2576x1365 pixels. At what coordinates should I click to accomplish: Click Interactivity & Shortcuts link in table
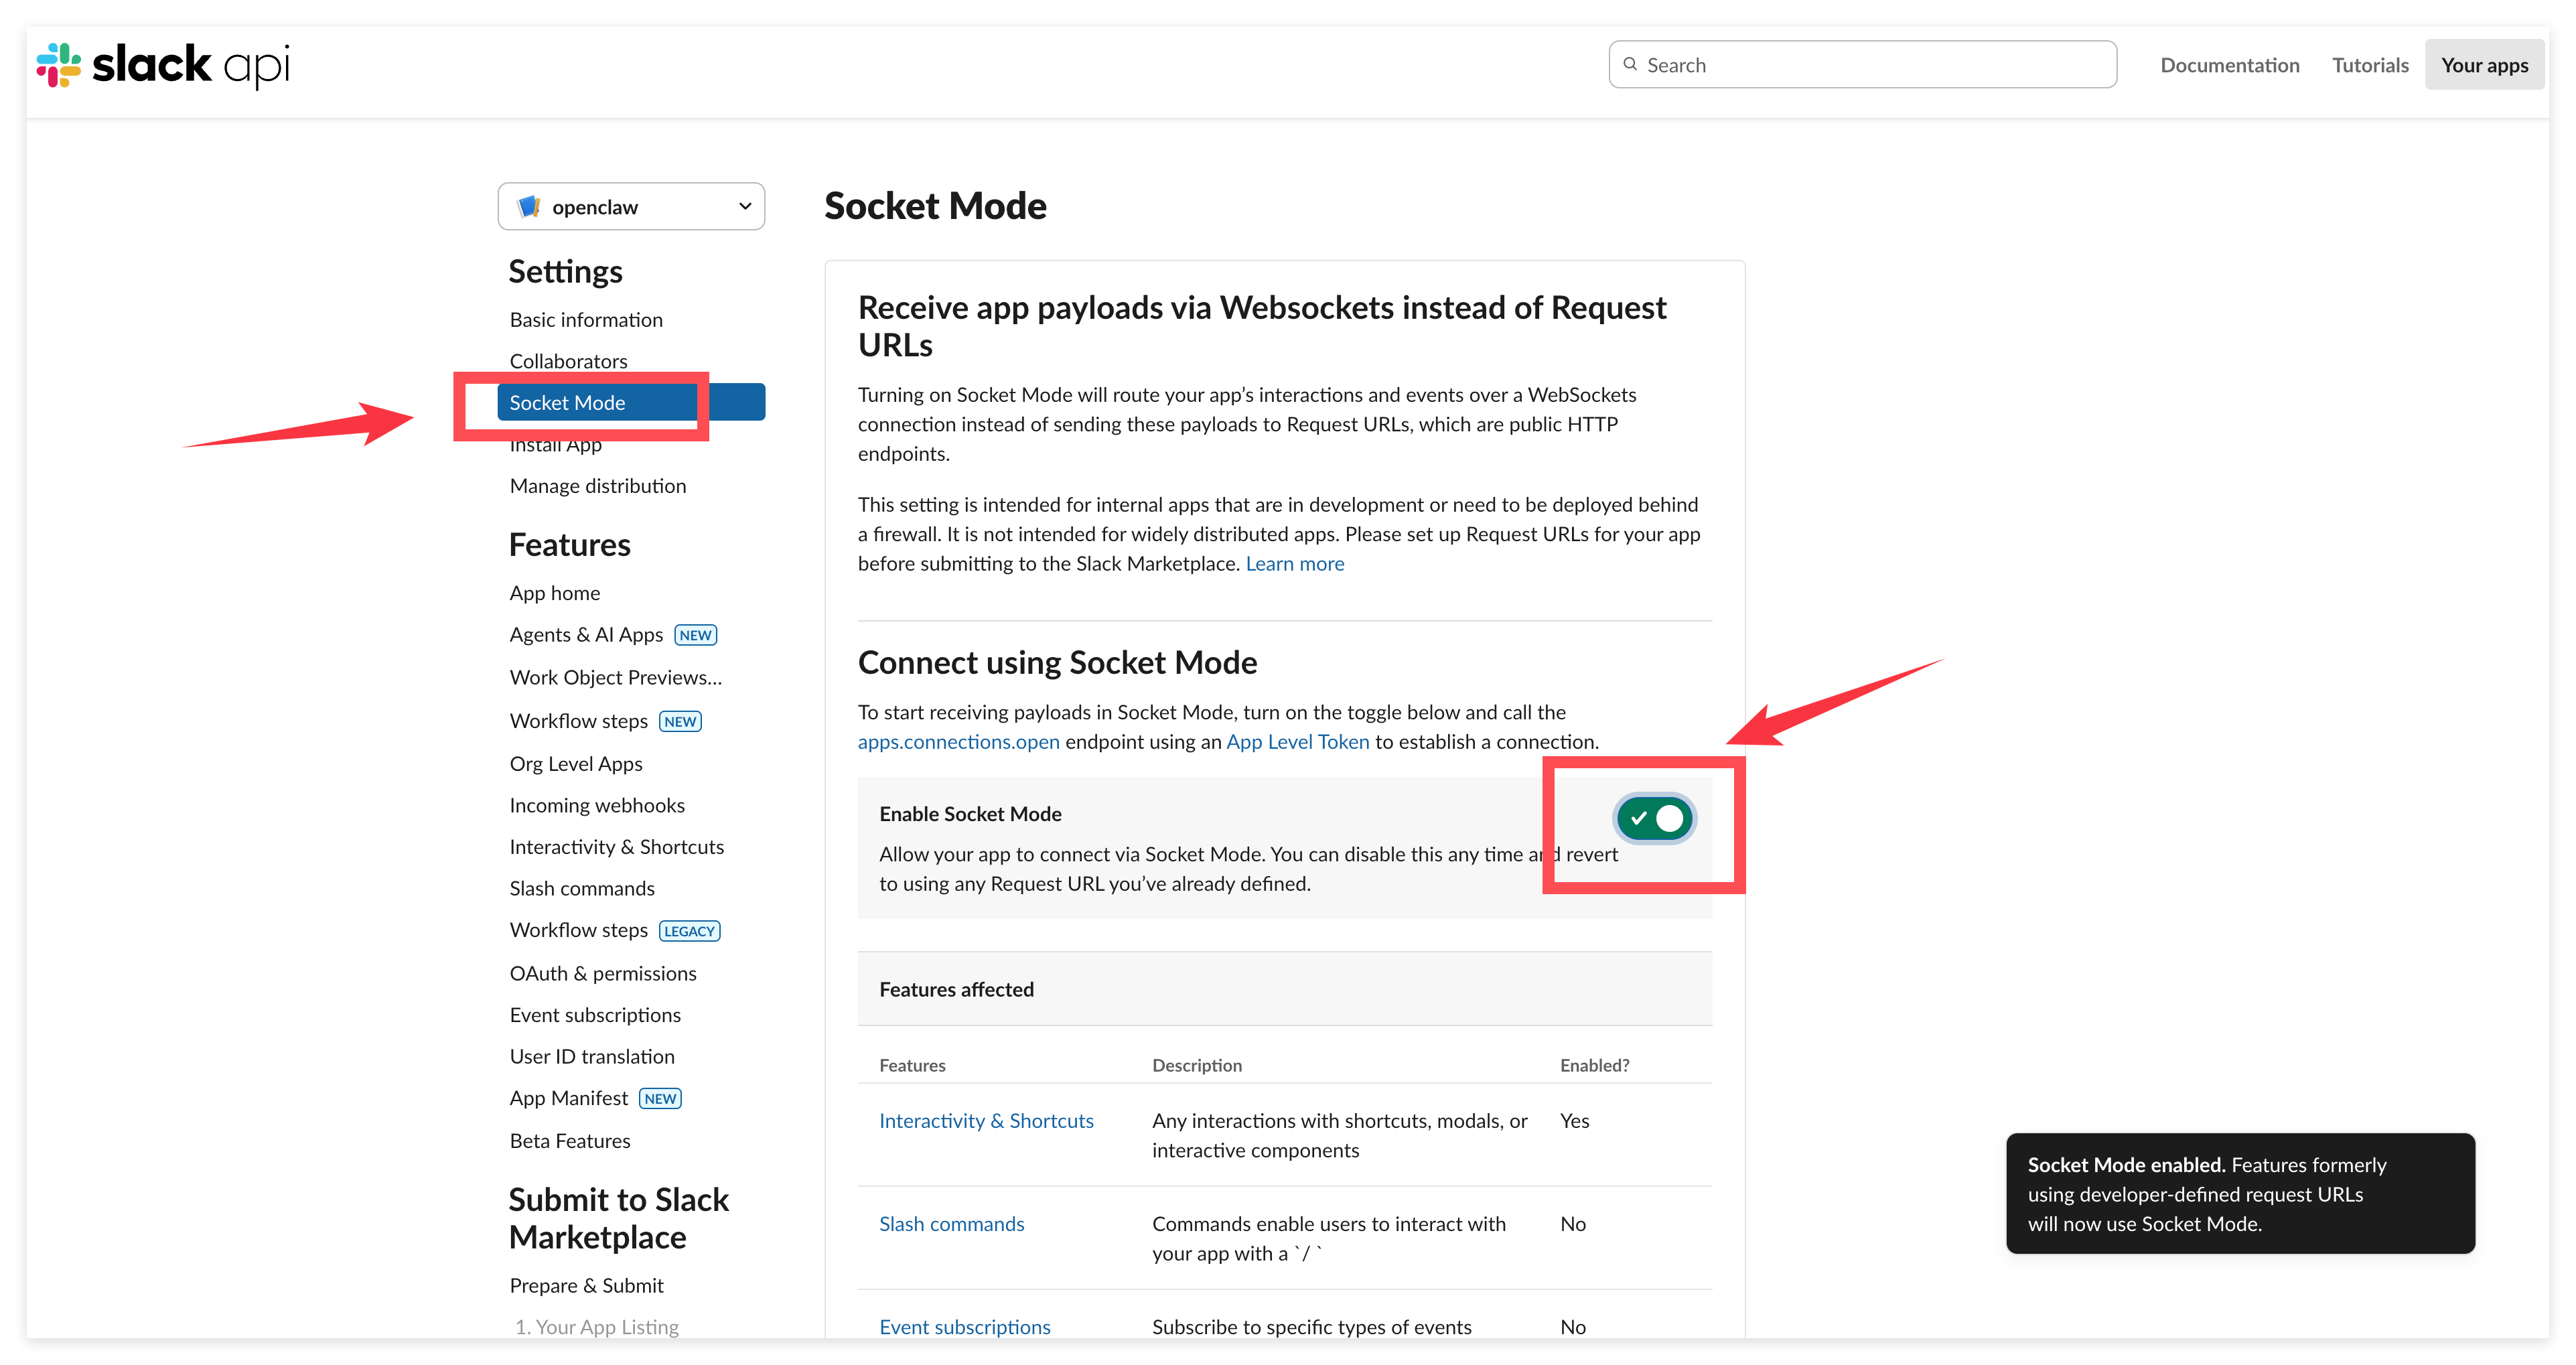pyautogui.click(x=986, y=1121)
